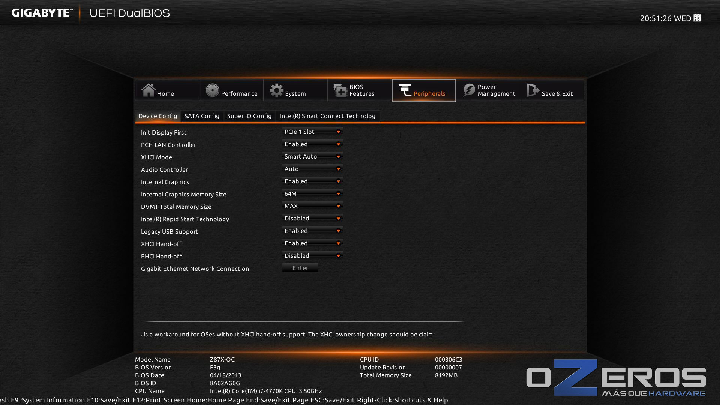Click the 8A02AG0G BIOS ID value

[225, 383]
